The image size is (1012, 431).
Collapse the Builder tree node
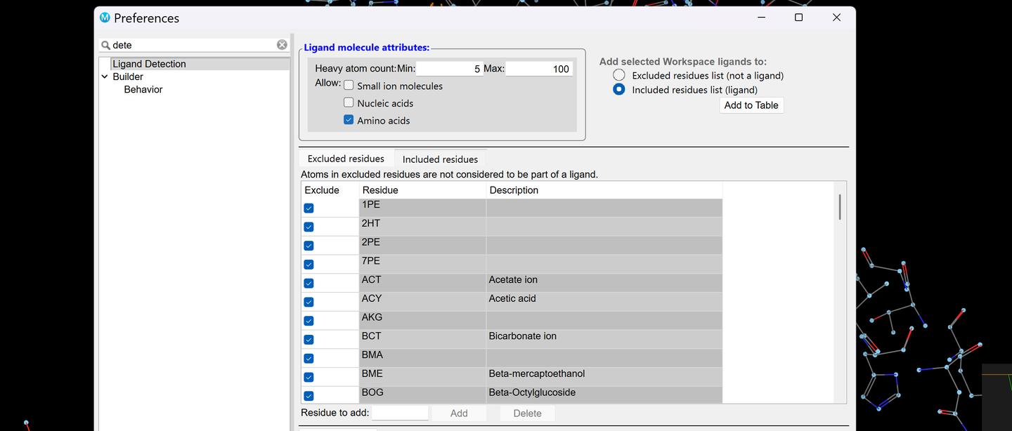[x=105, y=77]
